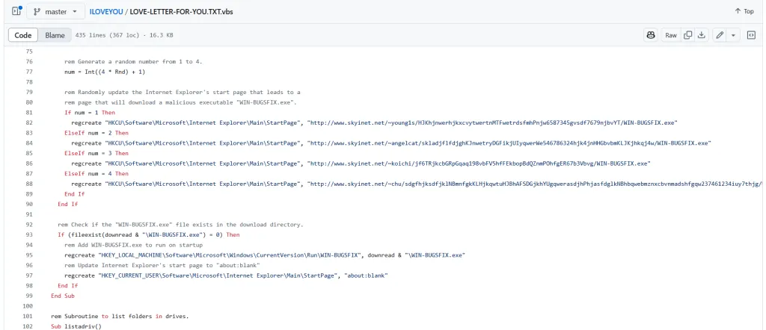This screenshot has width=766, height=330.
Task: Click the 'ElseIf num = 3 Then' line
Action: [96, 154]
